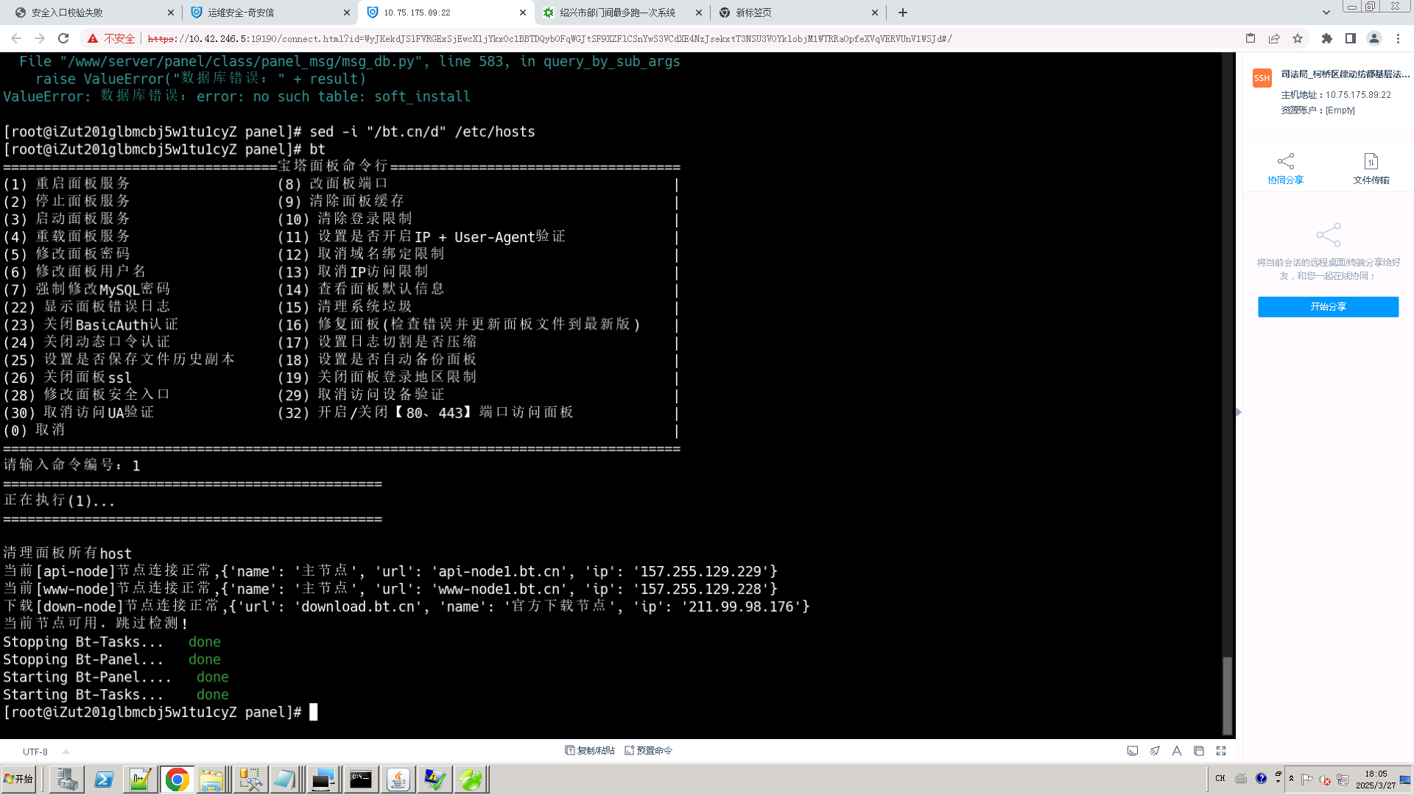Open terminal display settings icon
This screenshot has height=795, width=1414.
(x=1133, y=751)
